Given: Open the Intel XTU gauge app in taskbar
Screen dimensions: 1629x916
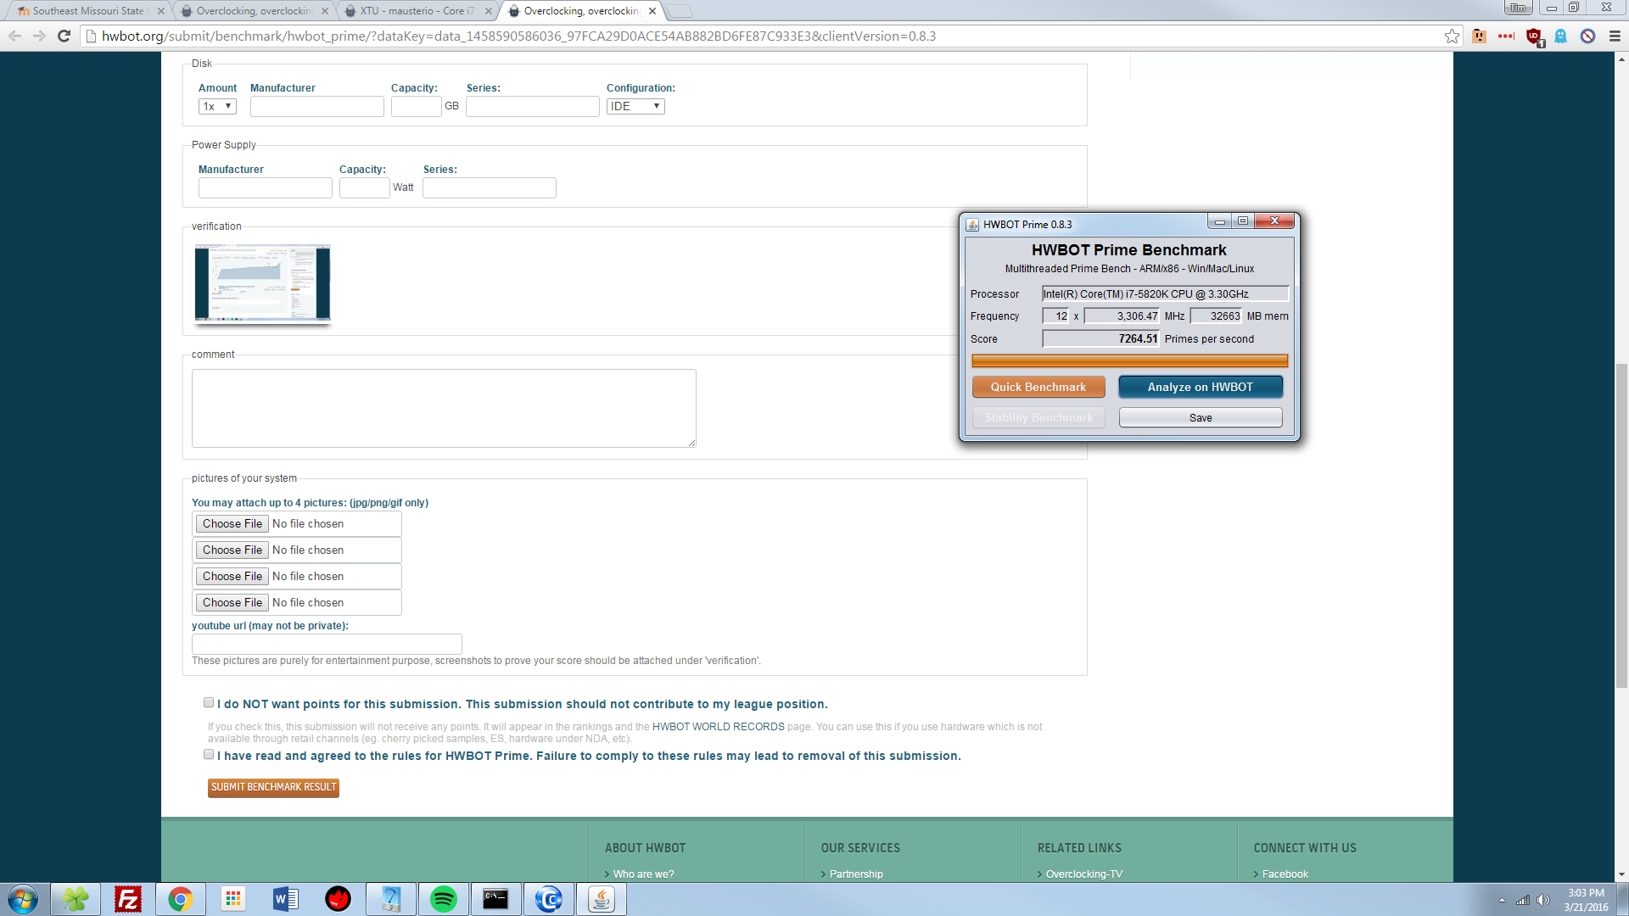Looking at the screenshot, I should [x=391, y=899].
